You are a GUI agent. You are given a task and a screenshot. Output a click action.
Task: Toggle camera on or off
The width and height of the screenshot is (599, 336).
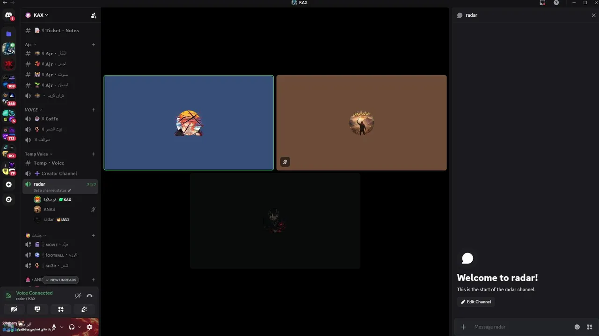[14, 309]
